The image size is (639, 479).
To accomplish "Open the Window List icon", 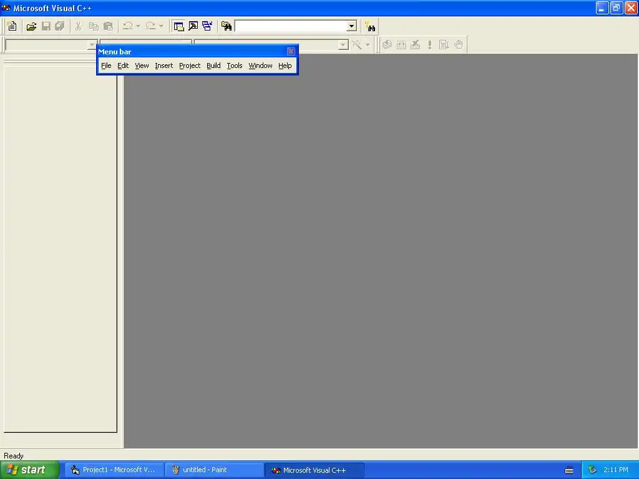I will [207, 26].
